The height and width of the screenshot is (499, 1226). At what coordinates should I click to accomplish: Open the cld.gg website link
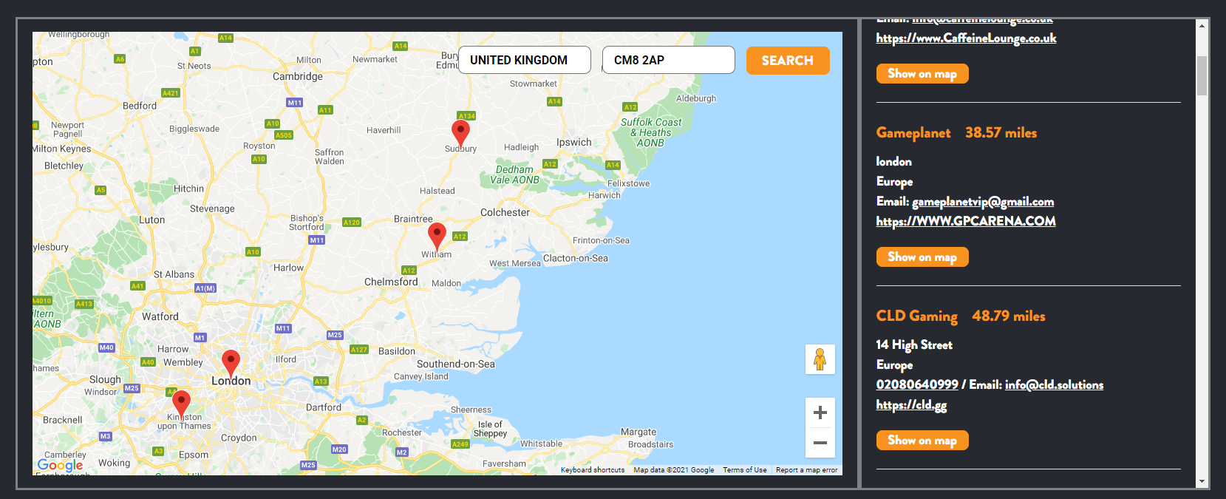click(x=911, y=405)
